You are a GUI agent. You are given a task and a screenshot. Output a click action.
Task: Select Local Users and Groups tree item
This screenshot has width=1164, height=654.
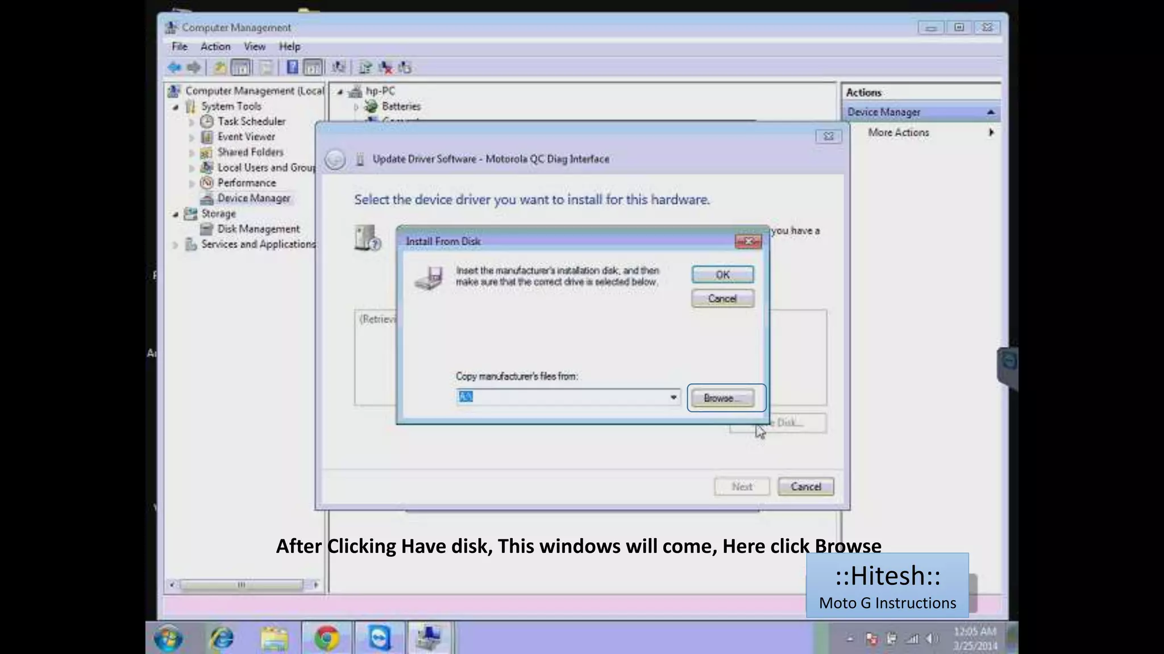pyautogui.click(x=266, y=167)
